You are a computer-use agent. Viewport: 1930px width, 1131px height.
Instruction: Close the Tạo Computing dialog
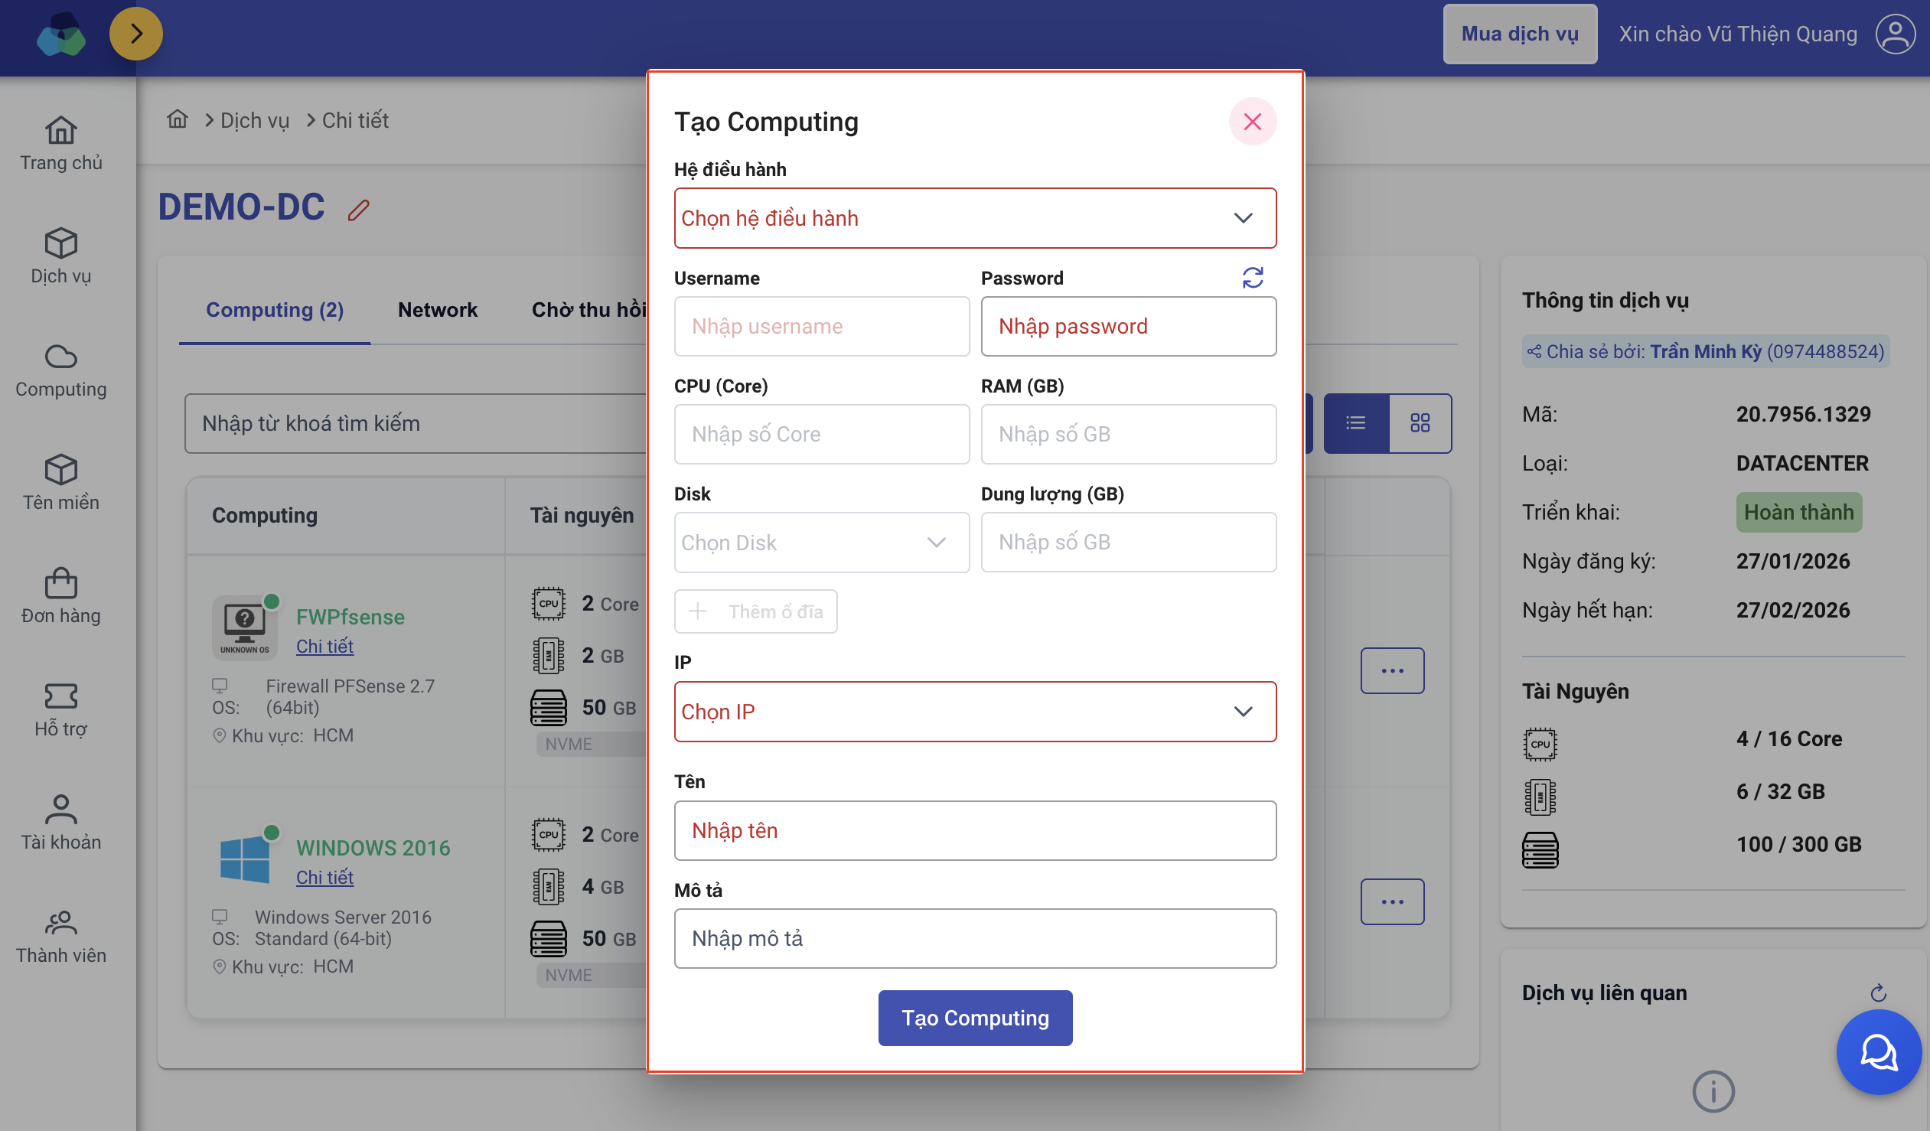pos(1252,121)
